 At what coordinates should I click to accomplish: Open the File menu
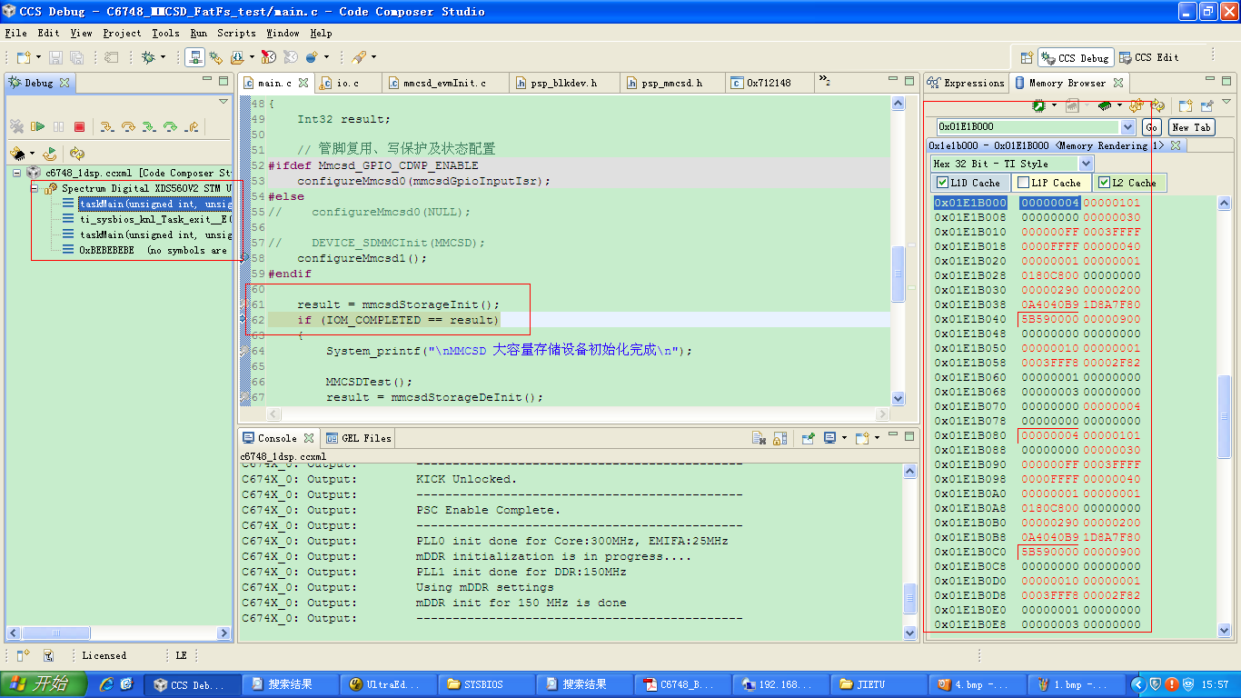click(15, 33)
